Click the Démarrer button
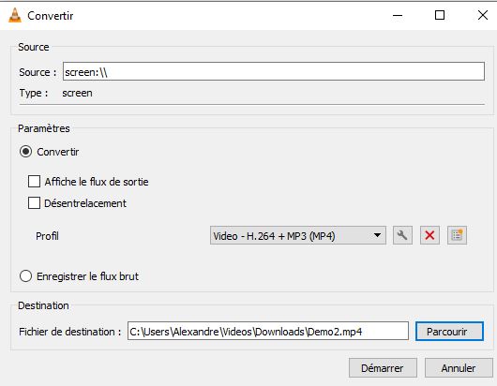This screenshot has height=386, width=497. coord(383,368)
